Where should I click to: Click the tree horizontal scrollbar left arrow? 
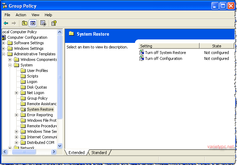pos(5,152)
